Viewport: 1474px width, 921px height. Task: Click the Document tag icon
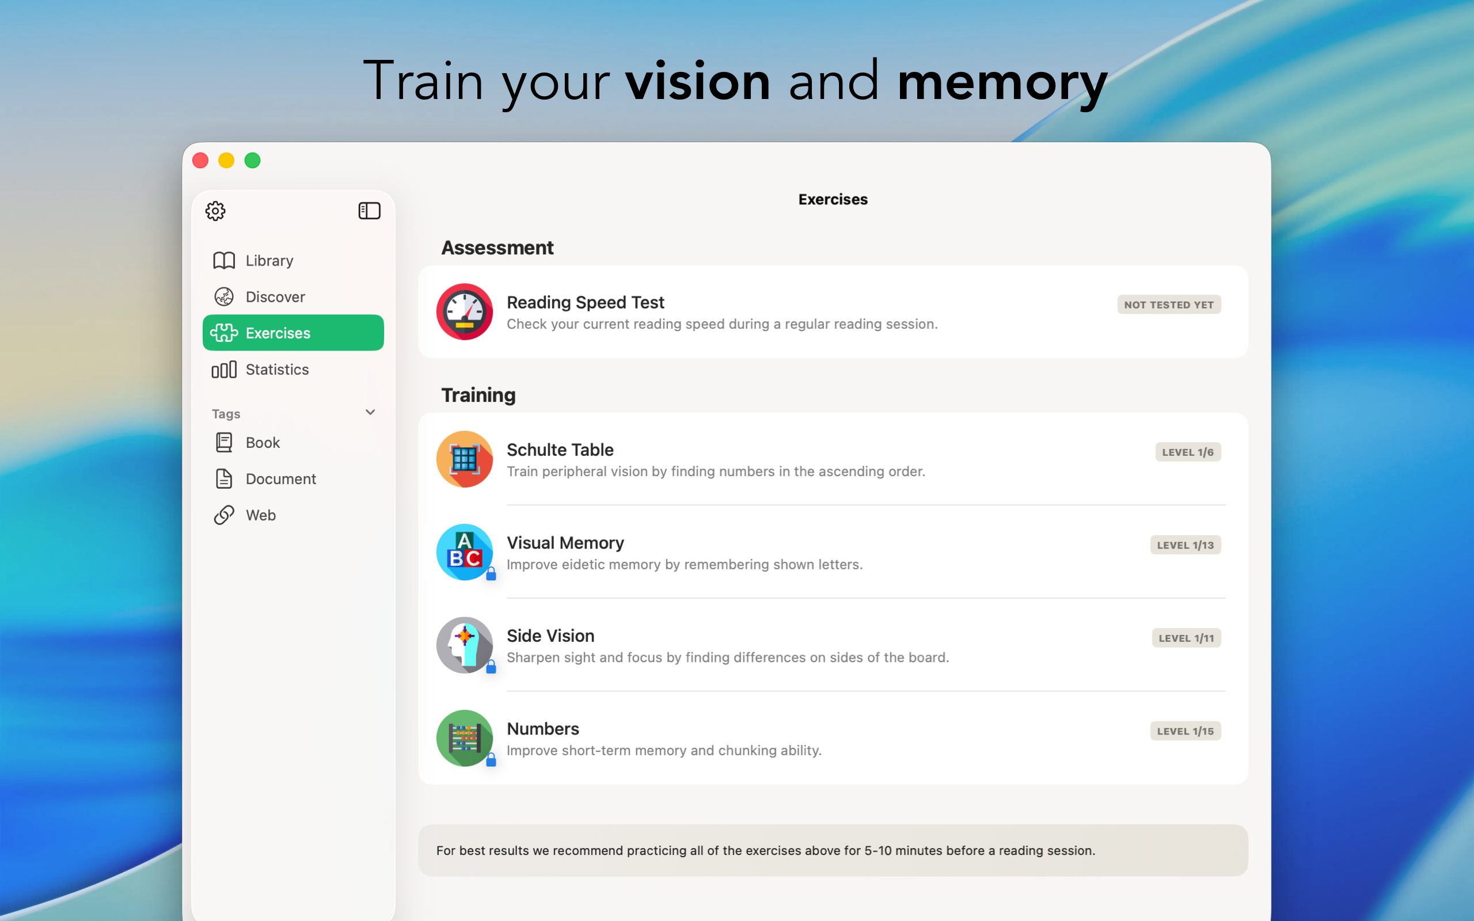click(x=224, y=479)
